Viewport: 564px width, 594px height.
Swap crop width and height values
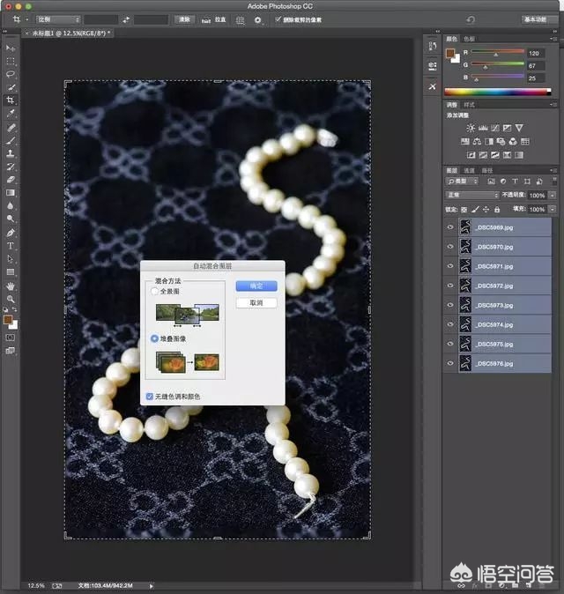(126, 19)
